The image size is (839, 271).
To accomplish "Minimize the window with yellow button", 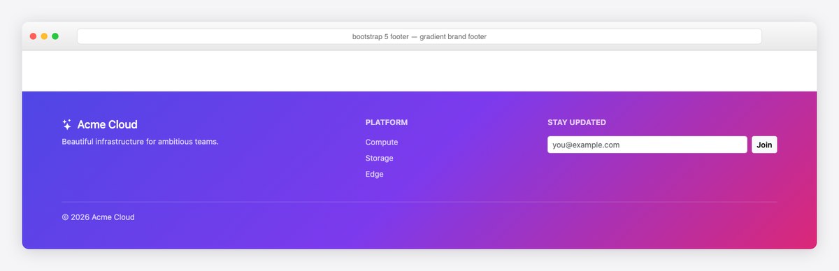I will (44, 36).
